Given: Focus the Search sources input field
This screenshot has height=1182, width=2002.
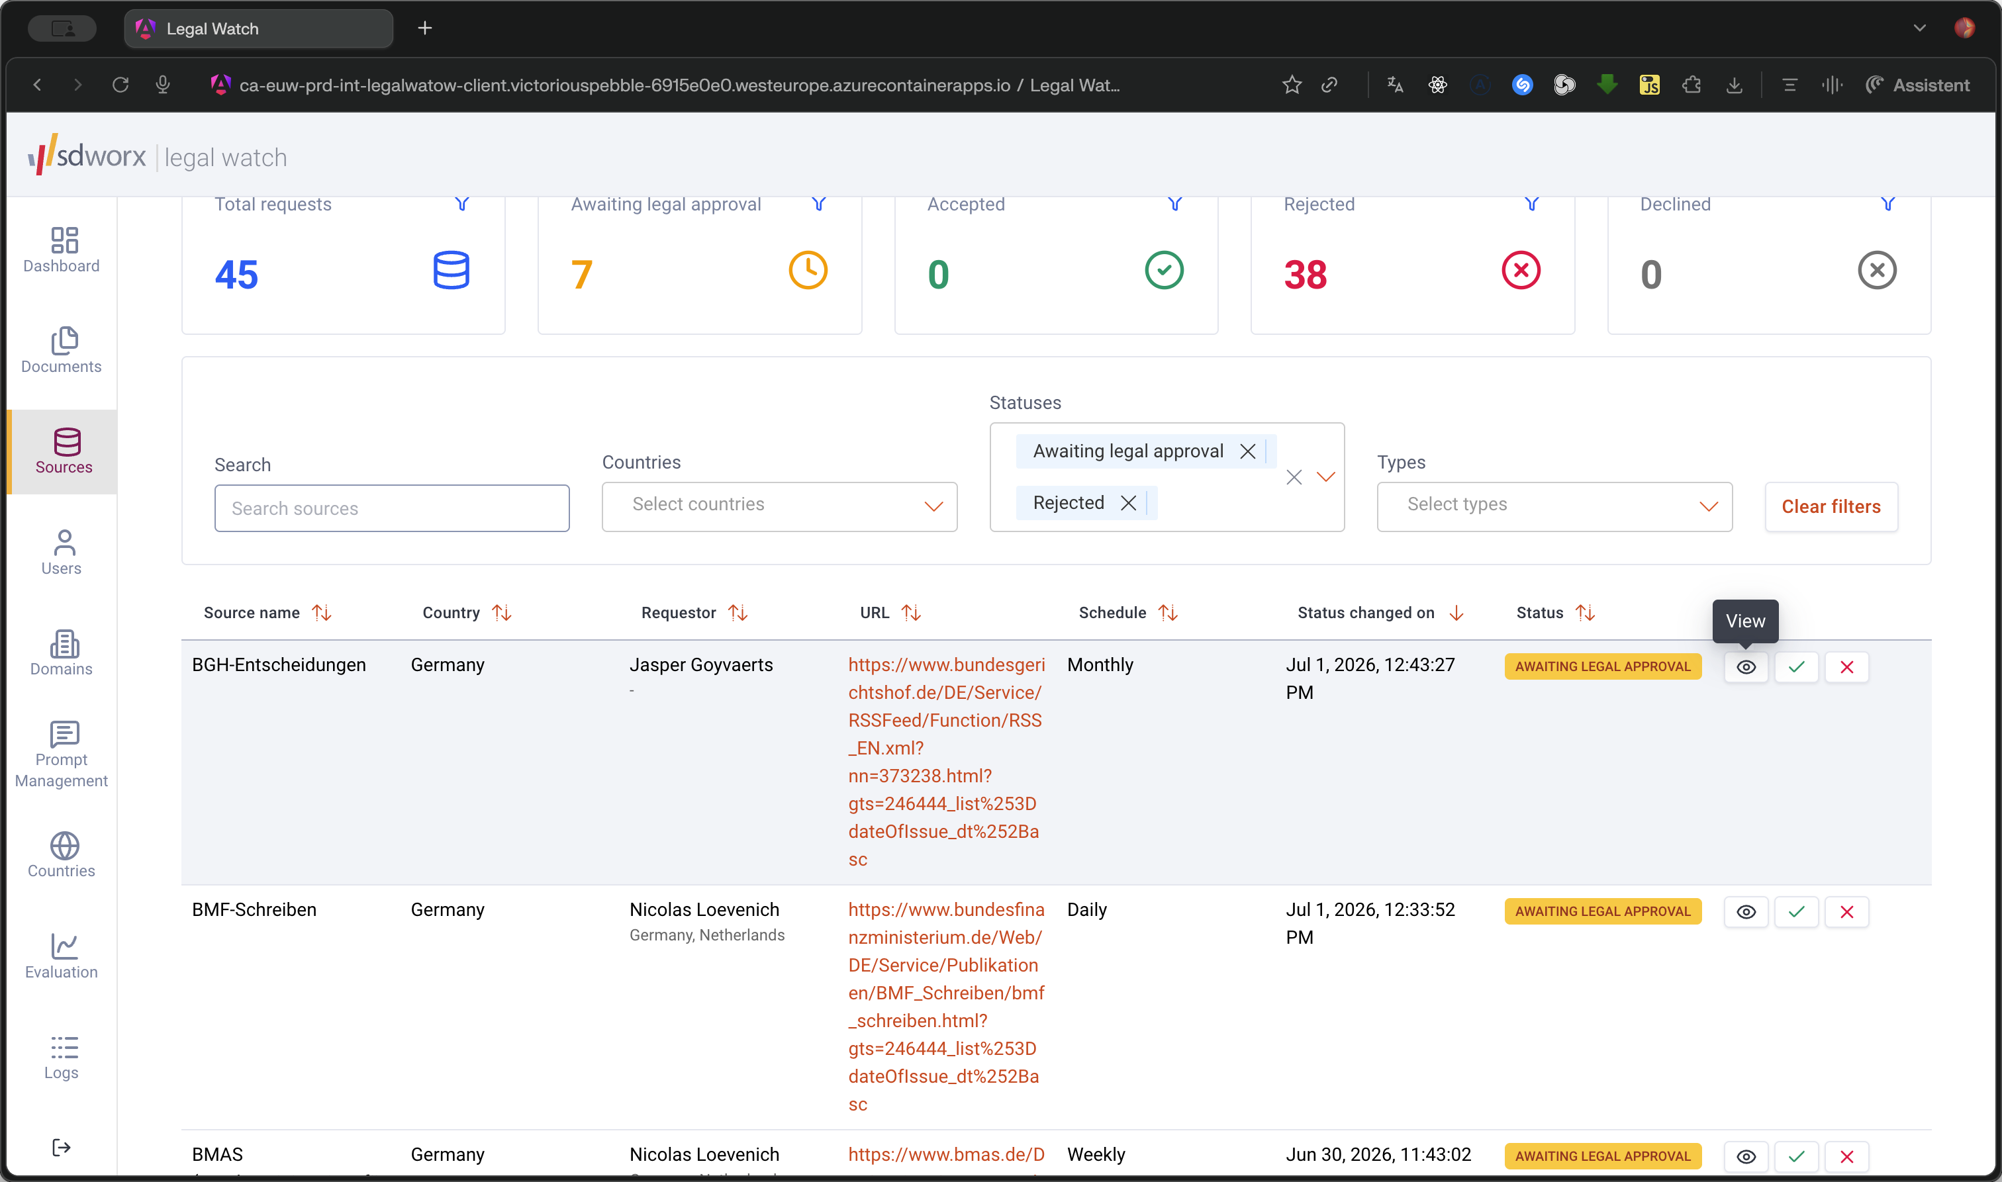Looking at the screenshot, I should coord(392,508).
